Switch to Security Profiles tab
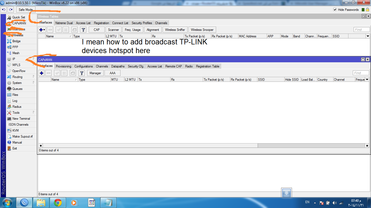 point(142,23)
